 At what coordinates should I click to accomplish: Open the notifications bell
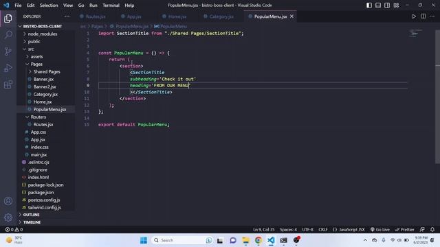[432, 229]
